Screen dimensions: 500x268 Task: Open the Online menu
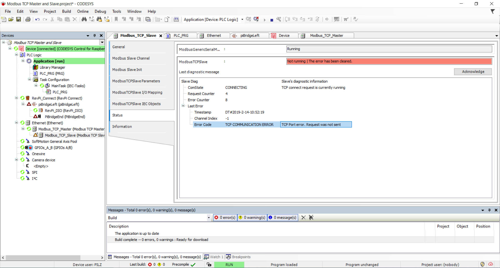coord(83,11)
